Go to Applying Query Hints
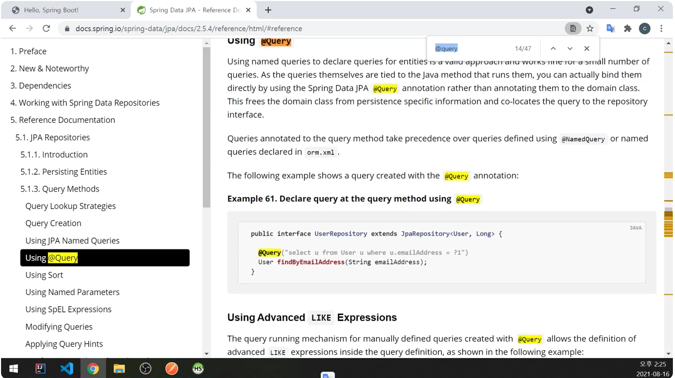 pyautogui.click(x=64, y=344)
